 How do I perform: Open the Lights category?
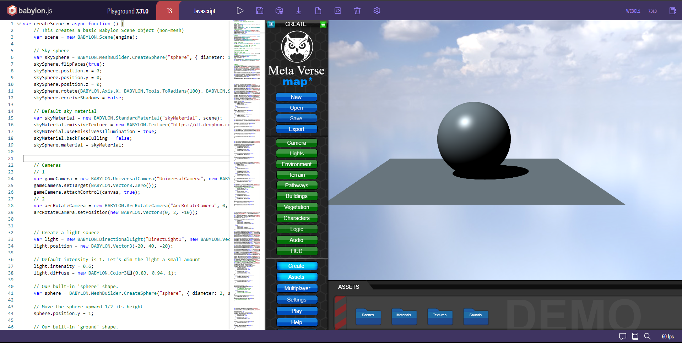click(x=297, y=154)
